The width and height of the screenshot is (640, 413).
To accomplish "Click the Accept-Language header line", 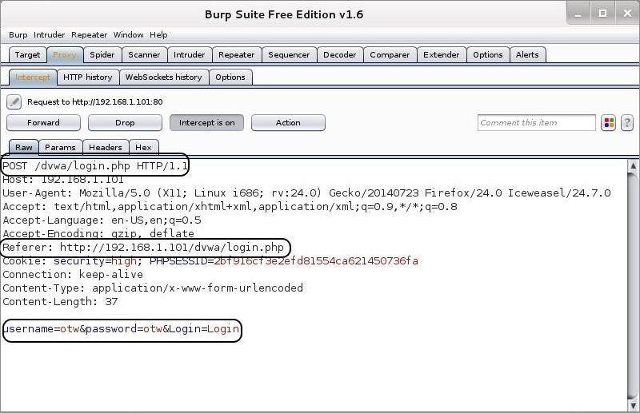I will click(x=102, y=220).
